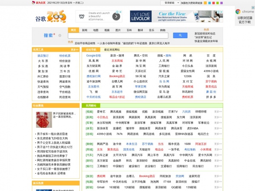Open the 特价机票 tool link
Screen dimensions: 255x191
[x=65, y=56]
